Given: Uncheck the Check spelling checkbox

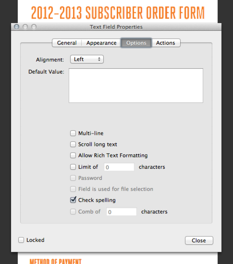Looking at the screenshot, I should [x=73, y=200].
